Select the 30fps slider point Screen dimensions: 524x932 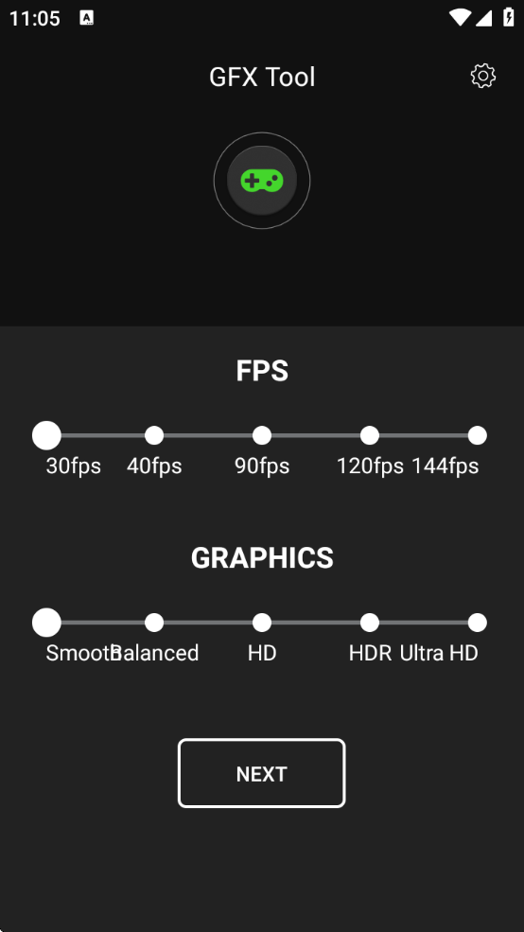46,435
